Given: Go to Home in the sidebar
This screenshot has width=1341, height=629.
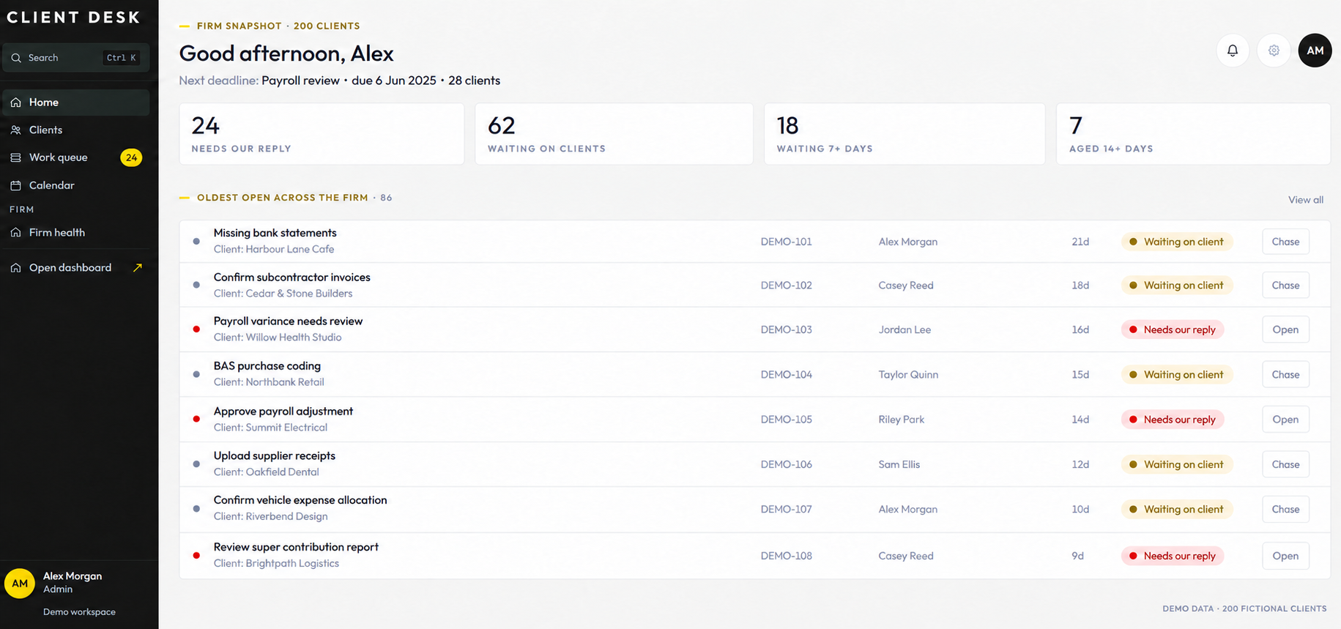Looking at the screenshot, I should pos(76,103).
